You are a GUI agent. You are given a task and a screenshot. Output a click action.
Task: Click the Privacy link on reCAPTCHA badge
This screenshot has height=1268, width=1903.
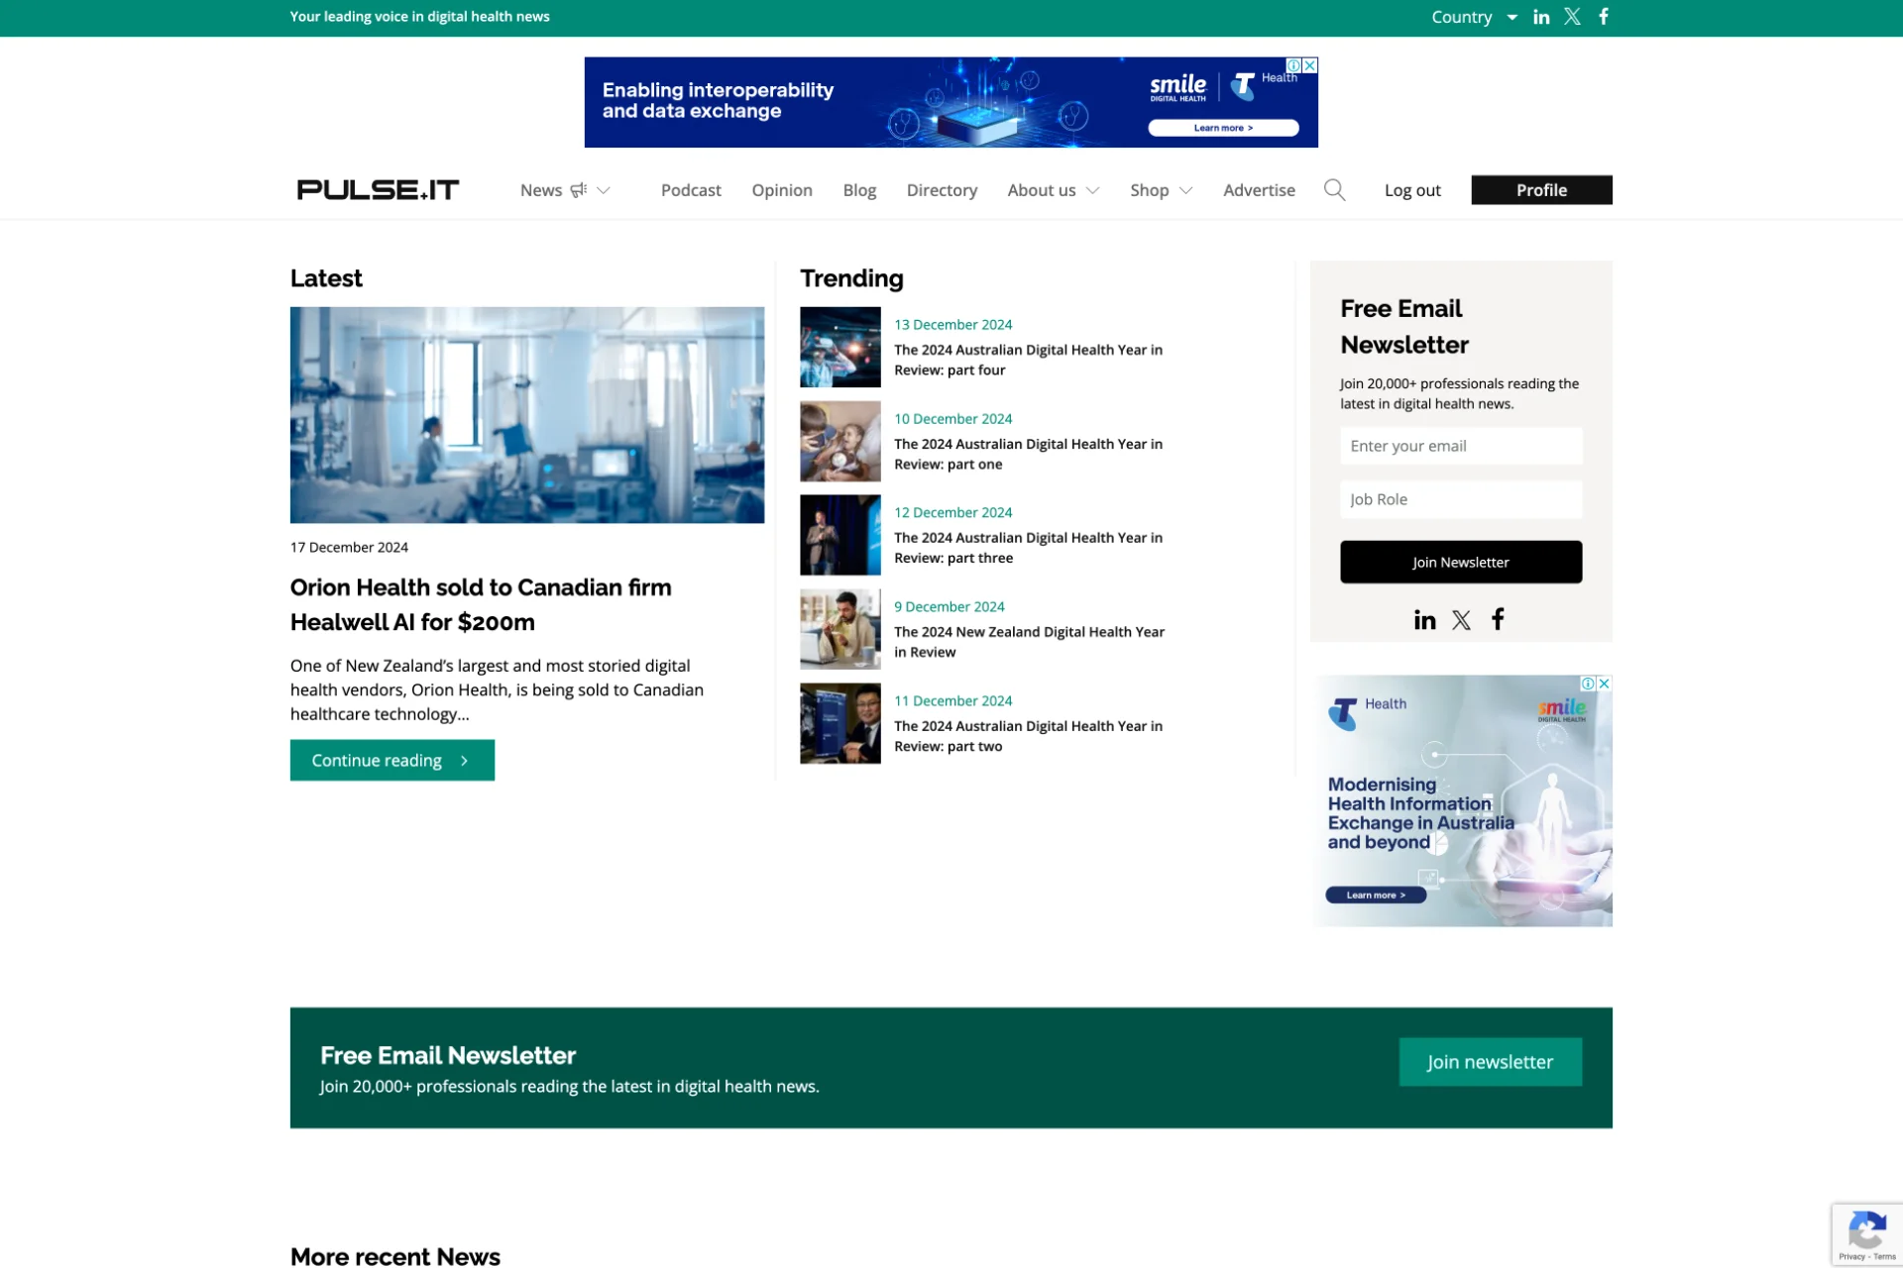(x=1851, y=1256)
